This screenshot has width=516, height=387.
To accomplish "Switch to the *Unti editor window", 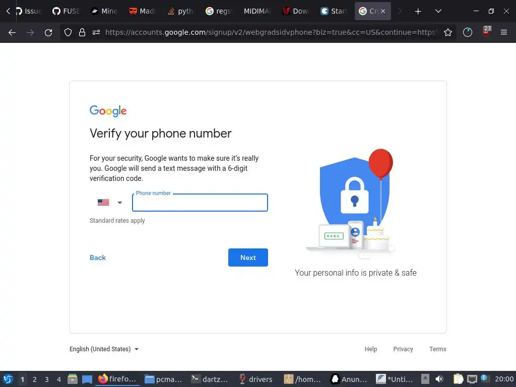I will click(x=395, y=379).
